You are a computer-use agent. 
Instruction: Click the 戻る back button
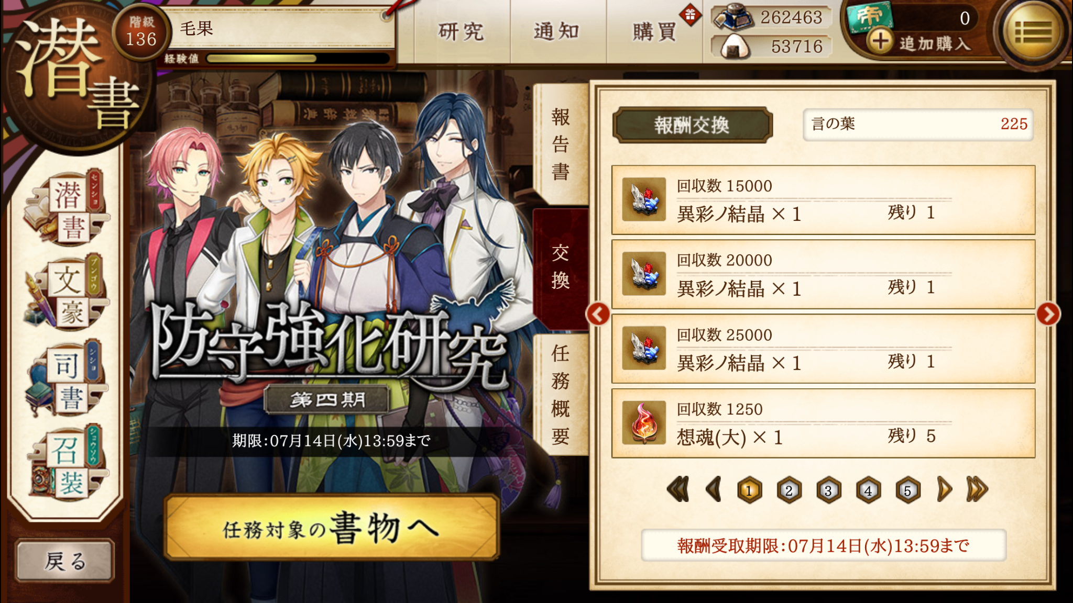click(65, 561)
